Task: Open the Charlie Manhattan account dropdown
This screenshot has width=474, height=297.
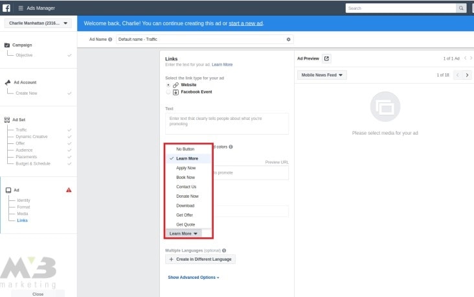Action: point(38,23)
